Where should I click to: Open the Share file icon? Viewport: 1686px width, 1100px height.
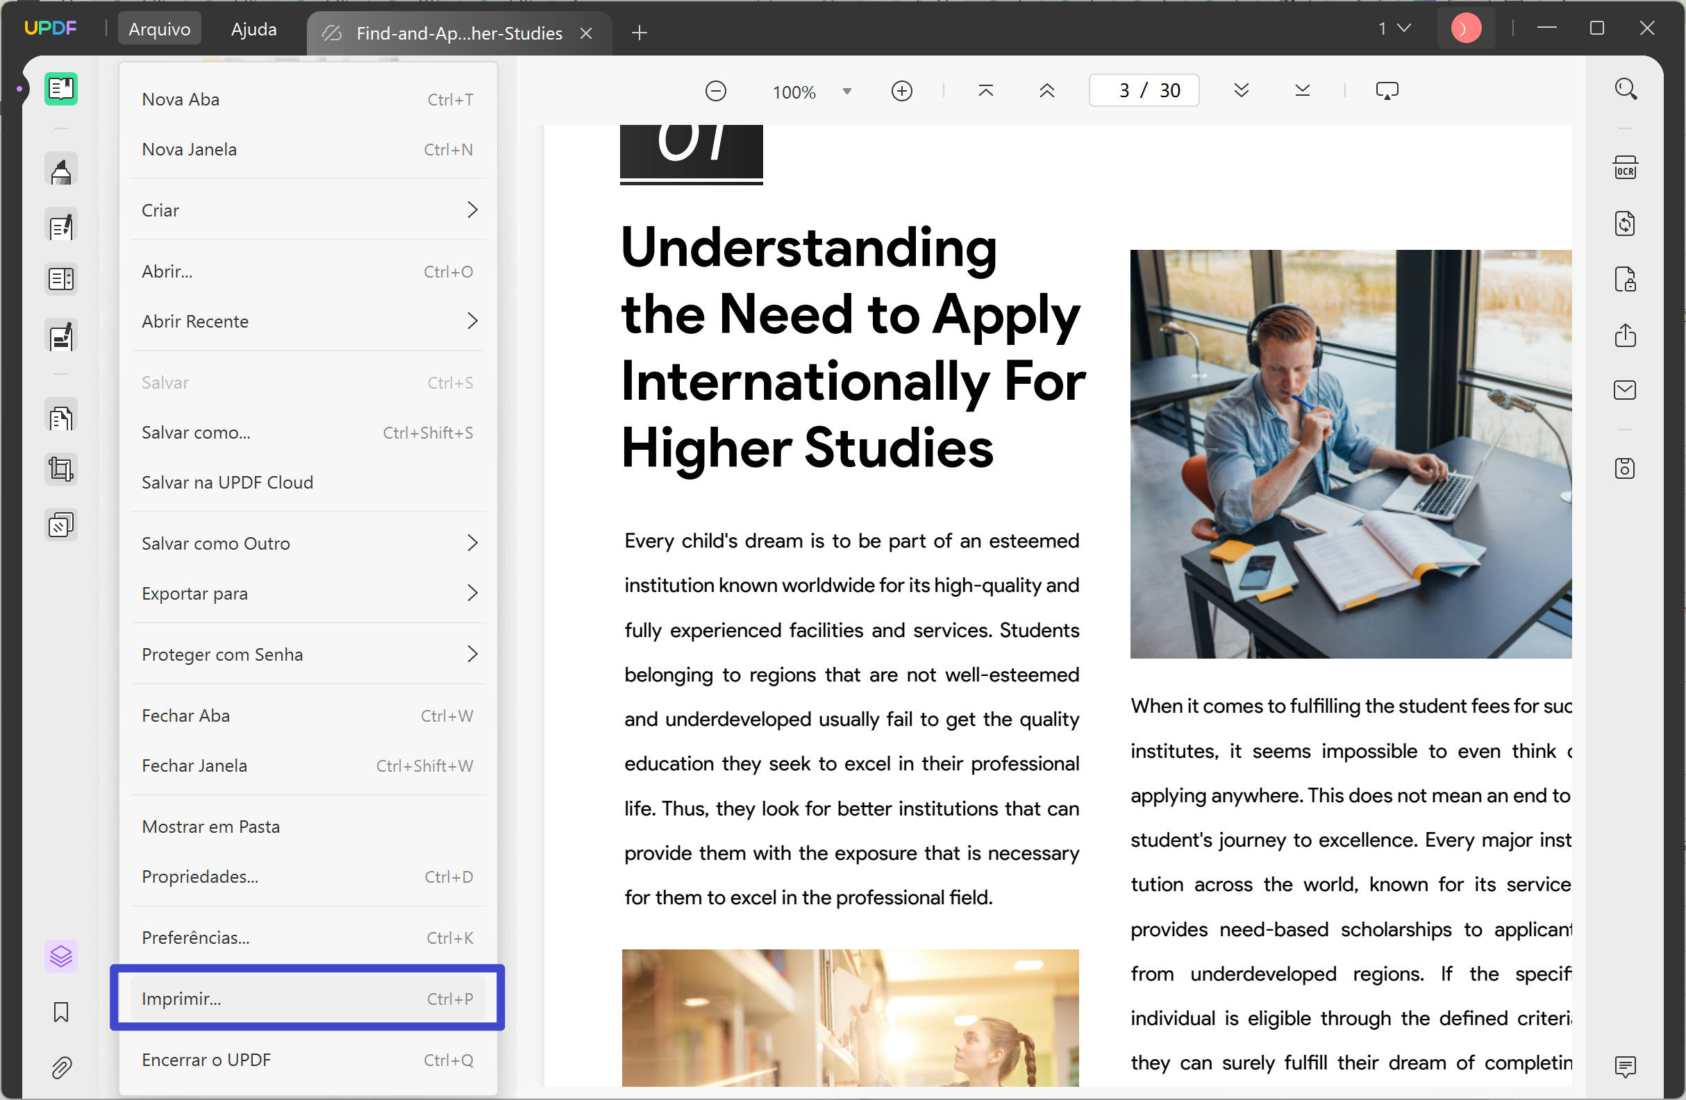pos(1625,335)
